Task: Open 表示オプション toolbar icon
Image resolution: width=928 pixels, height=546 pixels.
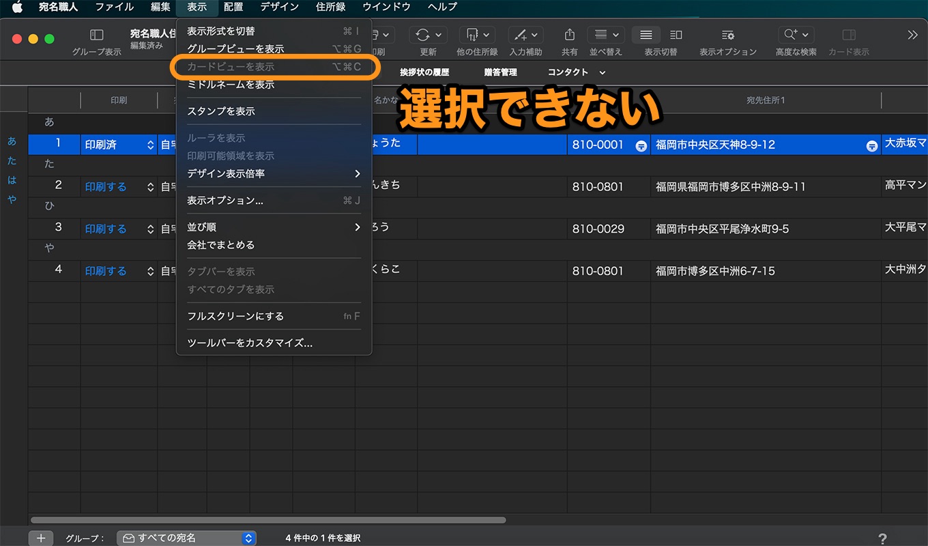Action: point(727,35)
